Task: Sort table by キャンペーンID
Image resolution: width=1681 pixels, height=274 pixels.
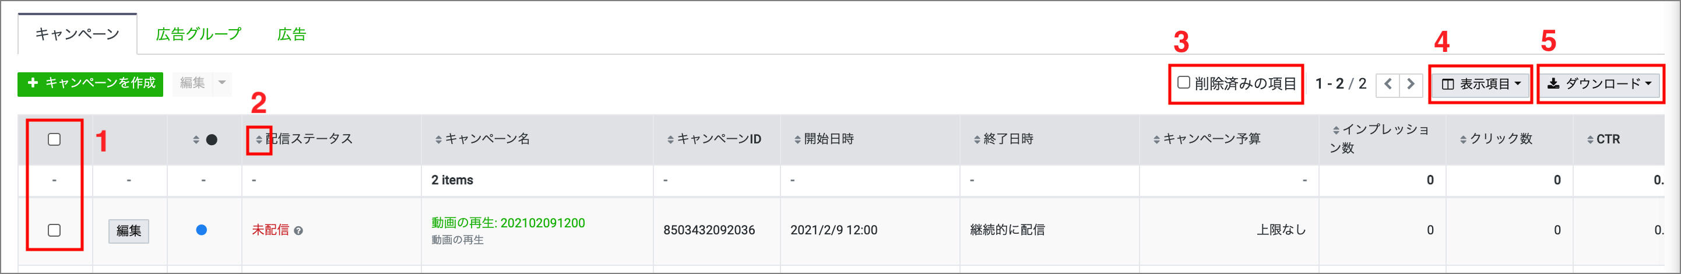Action: click(x=670, y=139)
